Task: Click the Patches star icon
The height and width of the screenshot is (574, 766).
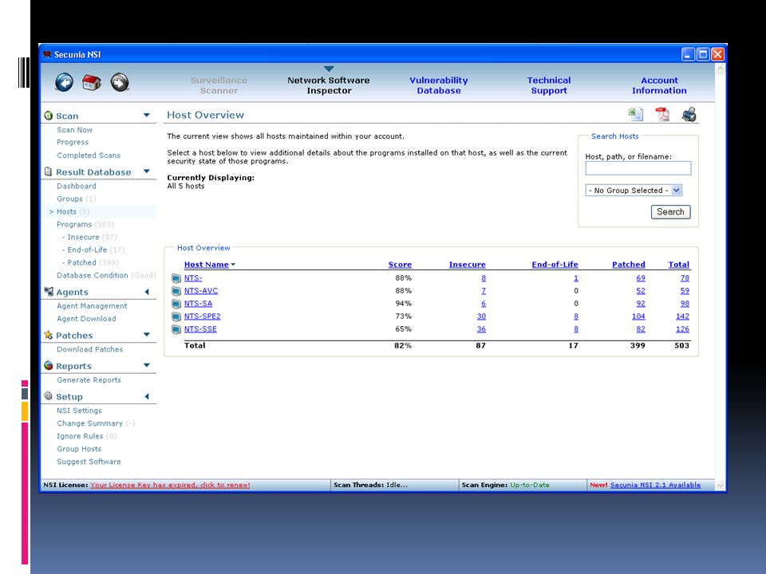Action: point(49,335)
